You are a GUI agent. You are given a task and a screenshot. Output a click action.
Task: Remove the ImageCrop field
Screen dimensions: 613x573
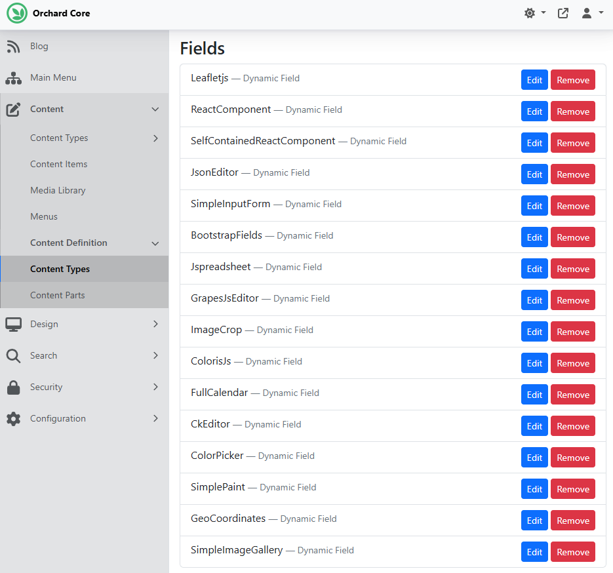(573, 332)
